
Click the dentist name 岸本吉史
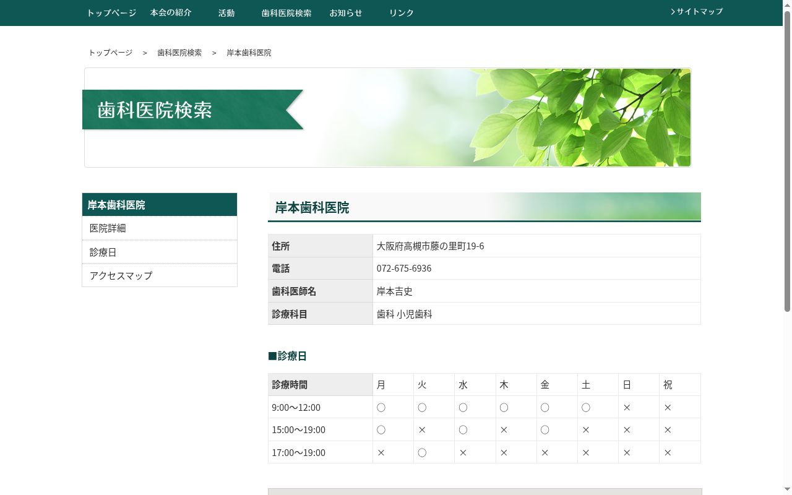395,291
